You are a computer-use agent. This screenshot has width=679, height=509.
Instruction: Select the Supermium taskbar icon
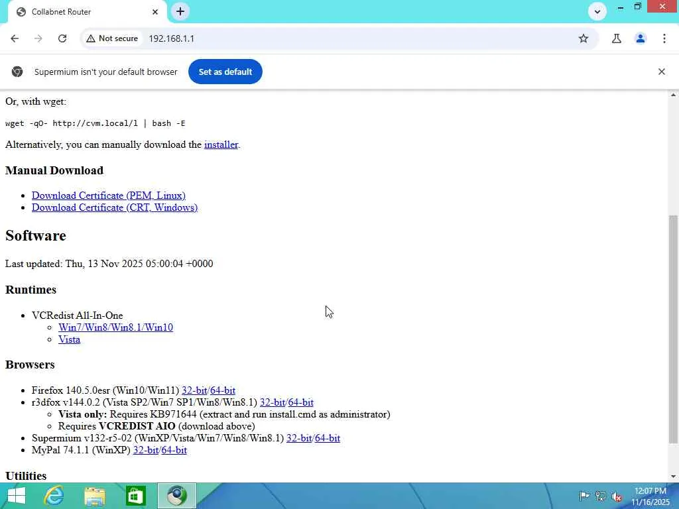pyautogui.click(x=176, y=496)
